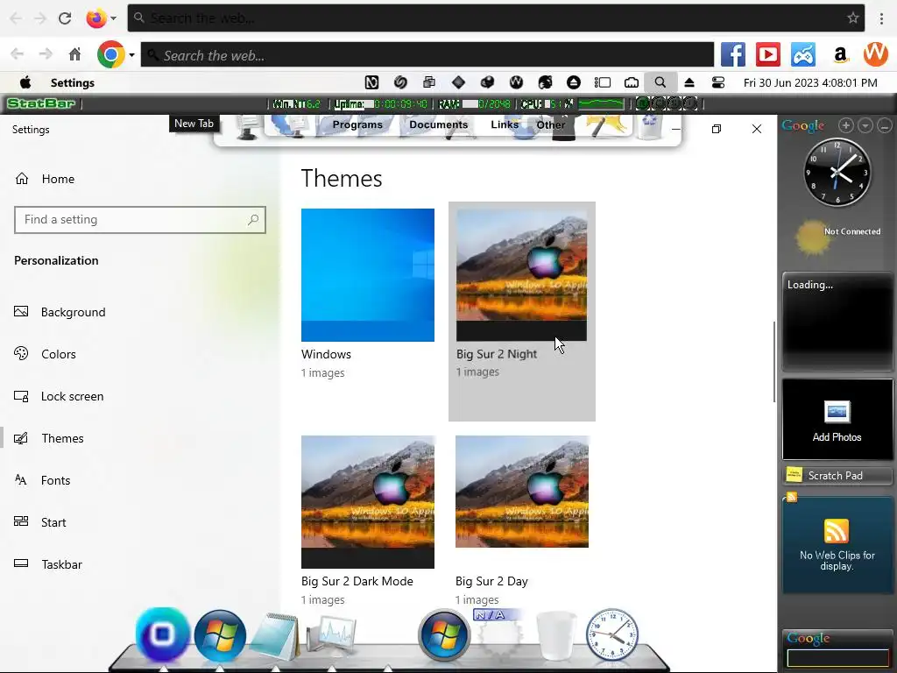
Task: Open the Documents tab in launcher
Action: (439, 124)
